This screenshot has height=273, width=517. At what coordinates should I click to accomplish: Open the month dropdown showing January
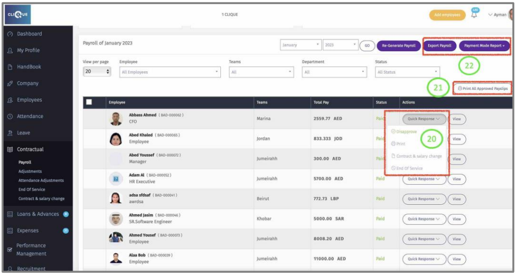click(301, 45)
